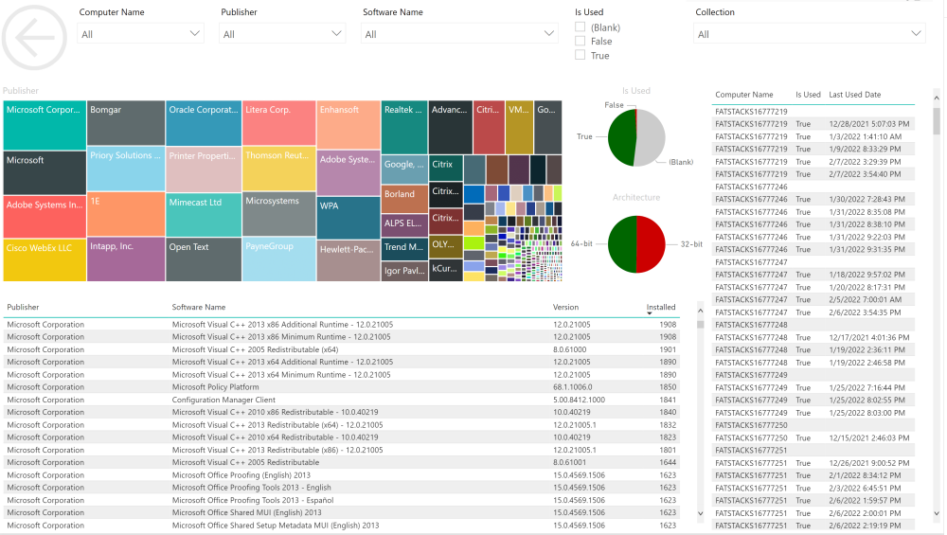Screen dimensions: 947x535
Task: Sort by Publisher column header
Action: [23, 307]
